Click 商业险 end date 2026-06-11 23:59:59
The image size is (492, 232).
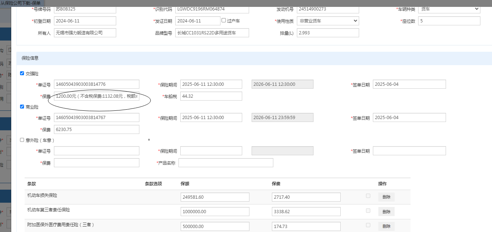tap(282, 118)
